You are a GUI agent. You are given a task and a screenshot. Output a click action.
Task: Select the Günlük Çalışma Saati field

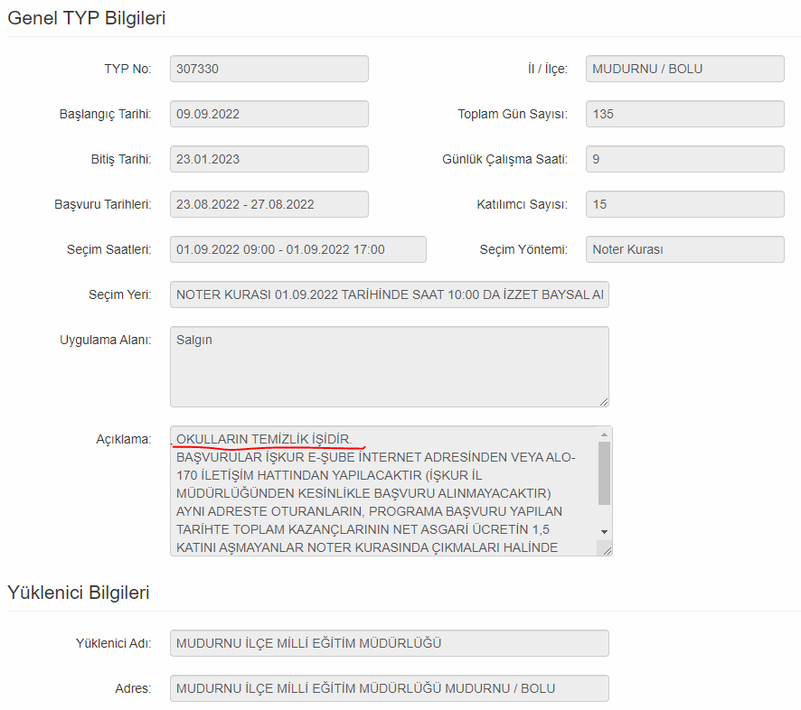[684, 159]
